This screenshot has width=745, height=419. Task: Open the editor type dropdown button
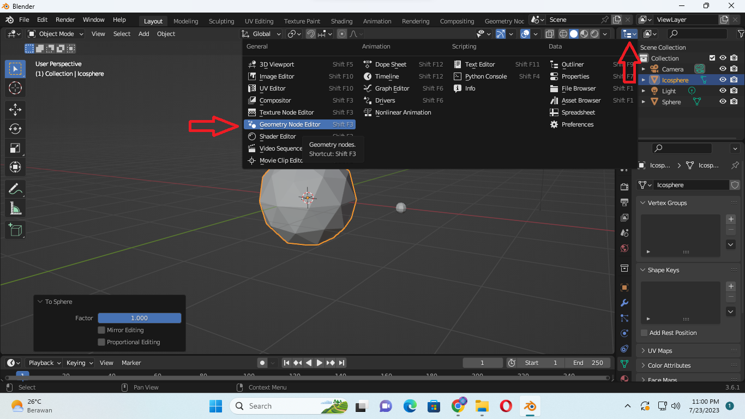pos(630,34)
